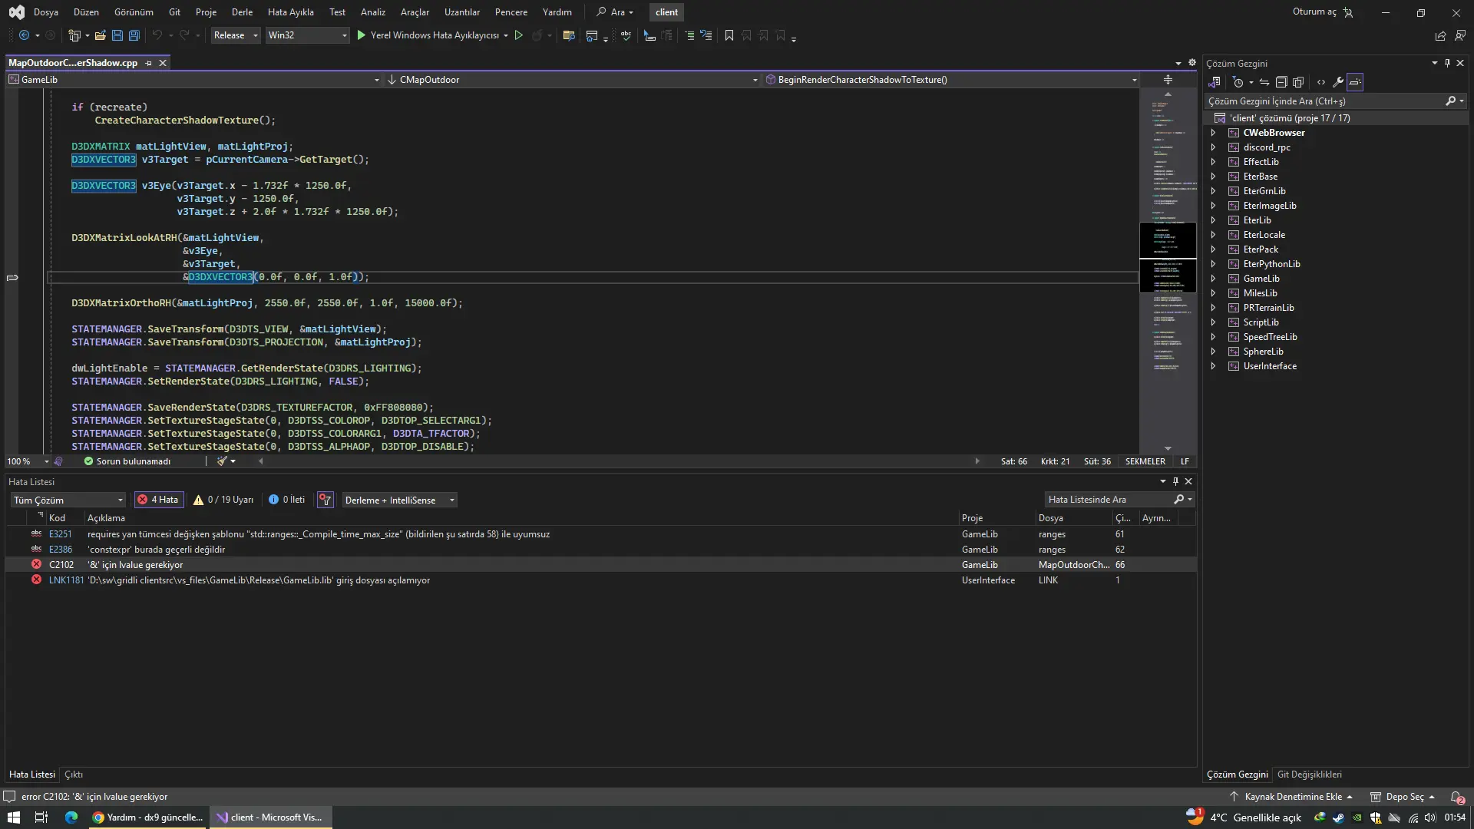Viewport: 1474px width, 829px height.
Task: Click the E3251 error code link
Action: (x=60, y=534)
